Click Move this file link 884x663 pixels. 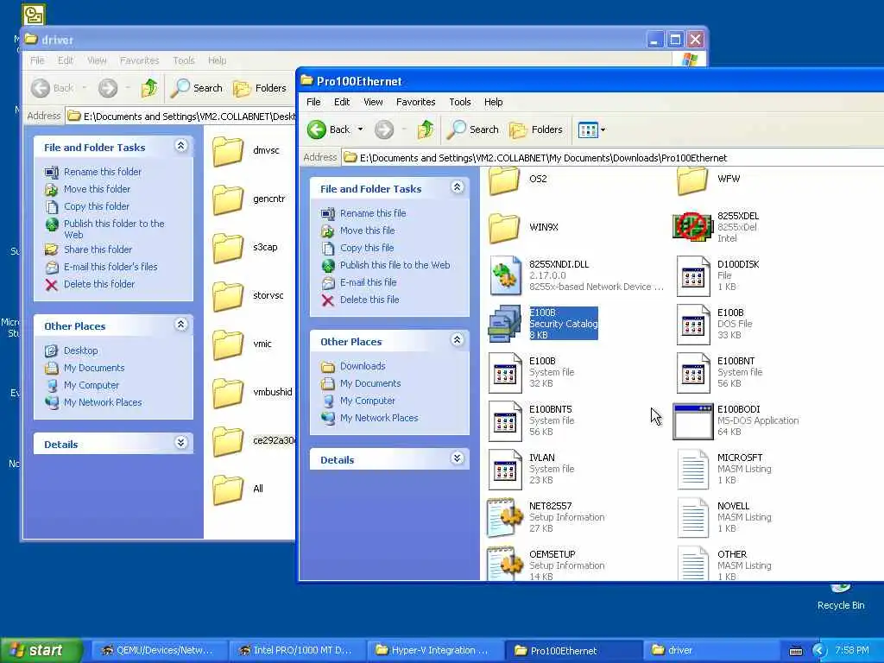[x=367, y=230]
